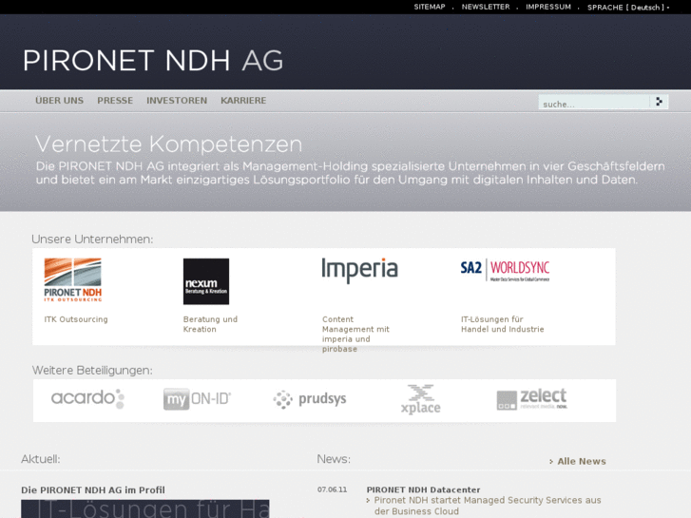The width and height of the screenshot is (691, 518).
Task: Click the PIRONET NDH AG header logo
Action: point(153,61)
